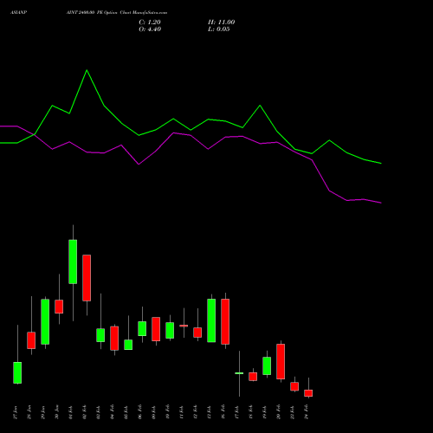Click the open value "O: 4.40"

tap(150, 29)
